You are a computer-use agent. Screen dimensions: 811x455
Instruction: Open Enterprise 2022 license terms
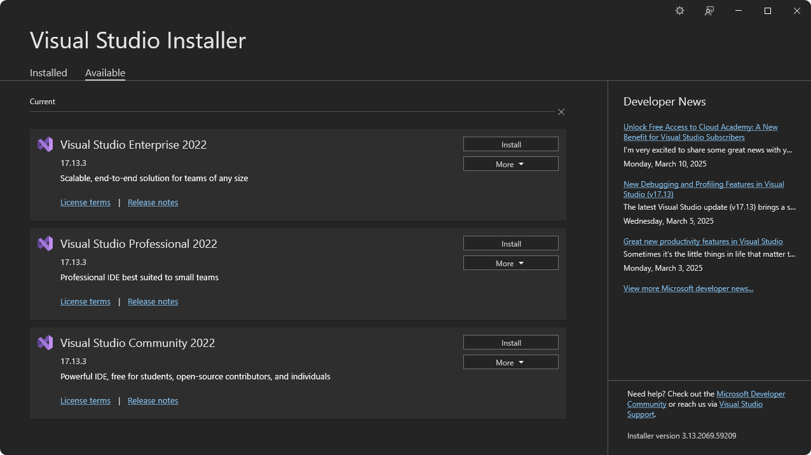(85, 202)
